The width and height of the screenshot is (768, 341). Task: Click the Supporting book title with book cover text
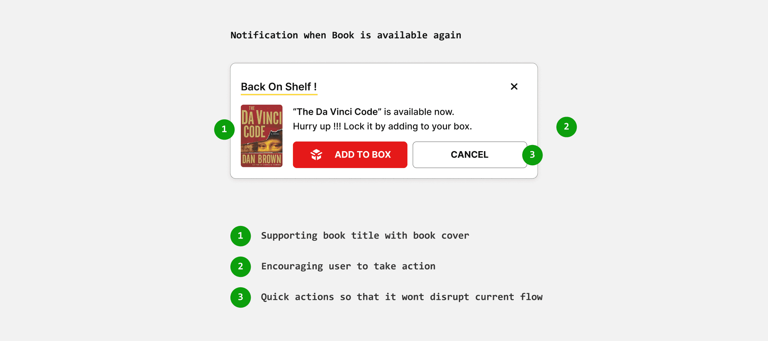[365, 236]
